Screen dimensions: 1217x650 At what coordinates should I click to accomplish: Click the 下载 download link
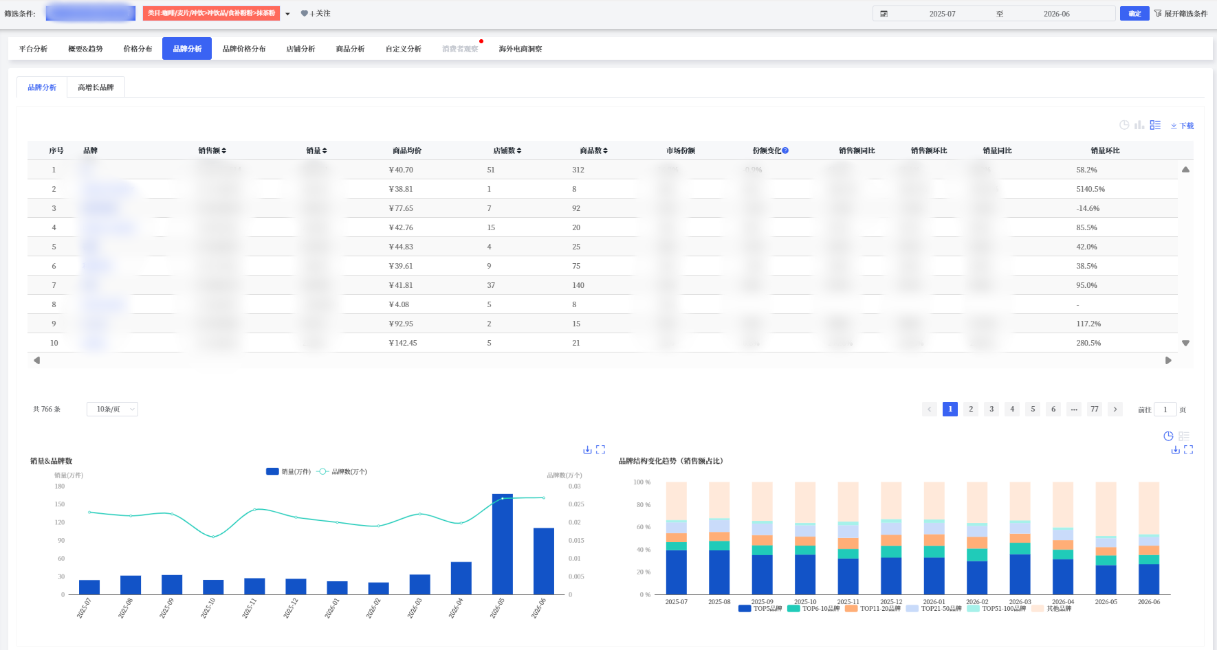click(x=1182, y=126)
